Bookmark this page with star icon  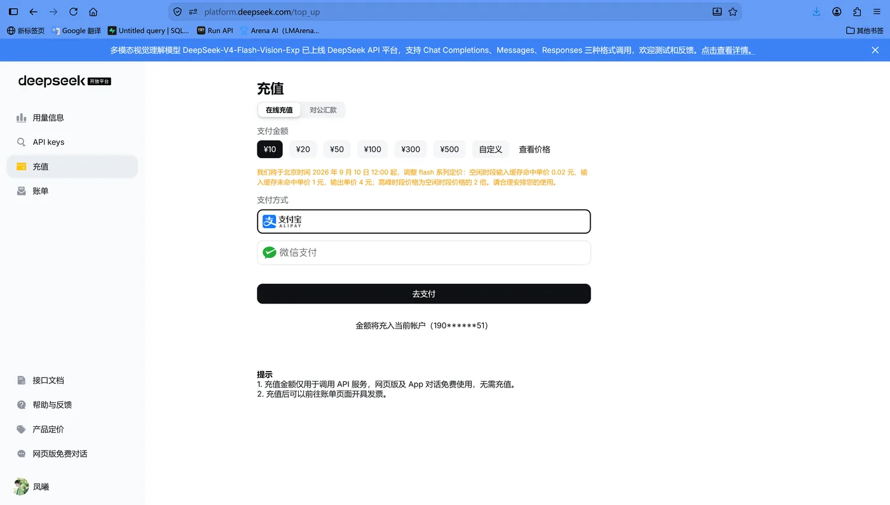(733, 11)
